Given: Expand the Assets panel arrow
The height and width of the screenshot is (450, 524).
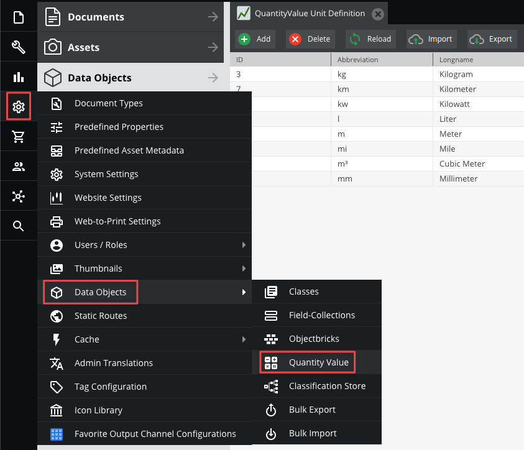Looking at the screenshot, I should click(213, 47).
